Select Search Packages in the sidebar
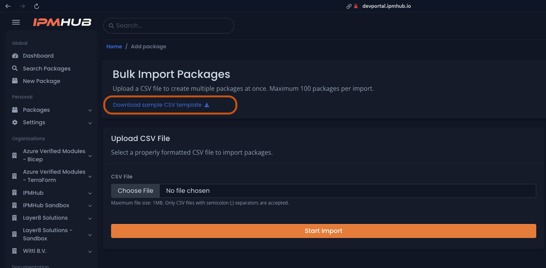This screenshot has width=546, height=268. (46, 68)
